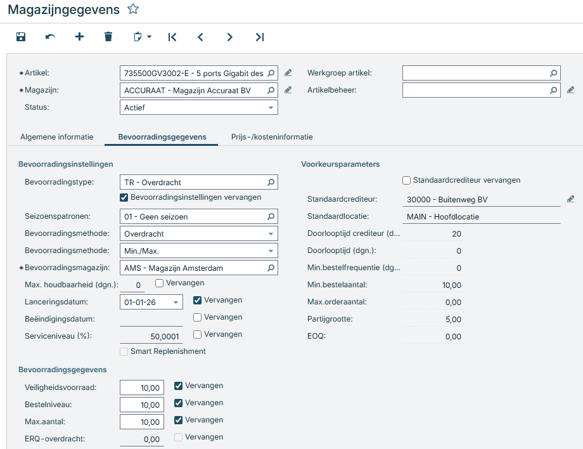This screenshot has height=449, width=583.
Task: Add a new record with plus icon
Action: click(79, 36)
